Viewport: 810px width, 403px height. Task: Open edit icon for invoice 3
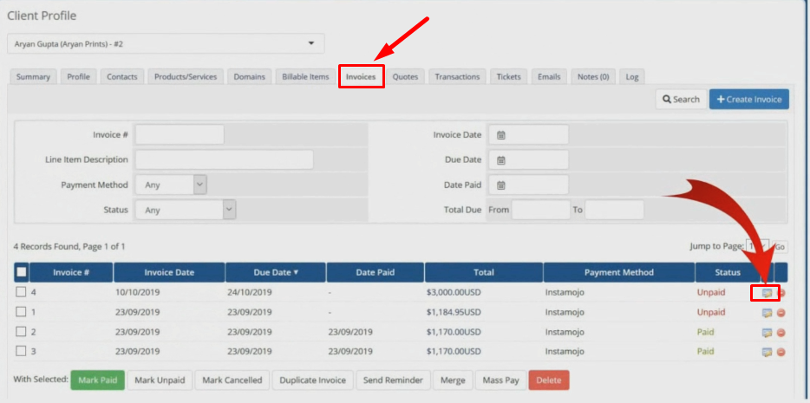pyautogui.click(x=767, y=352)
